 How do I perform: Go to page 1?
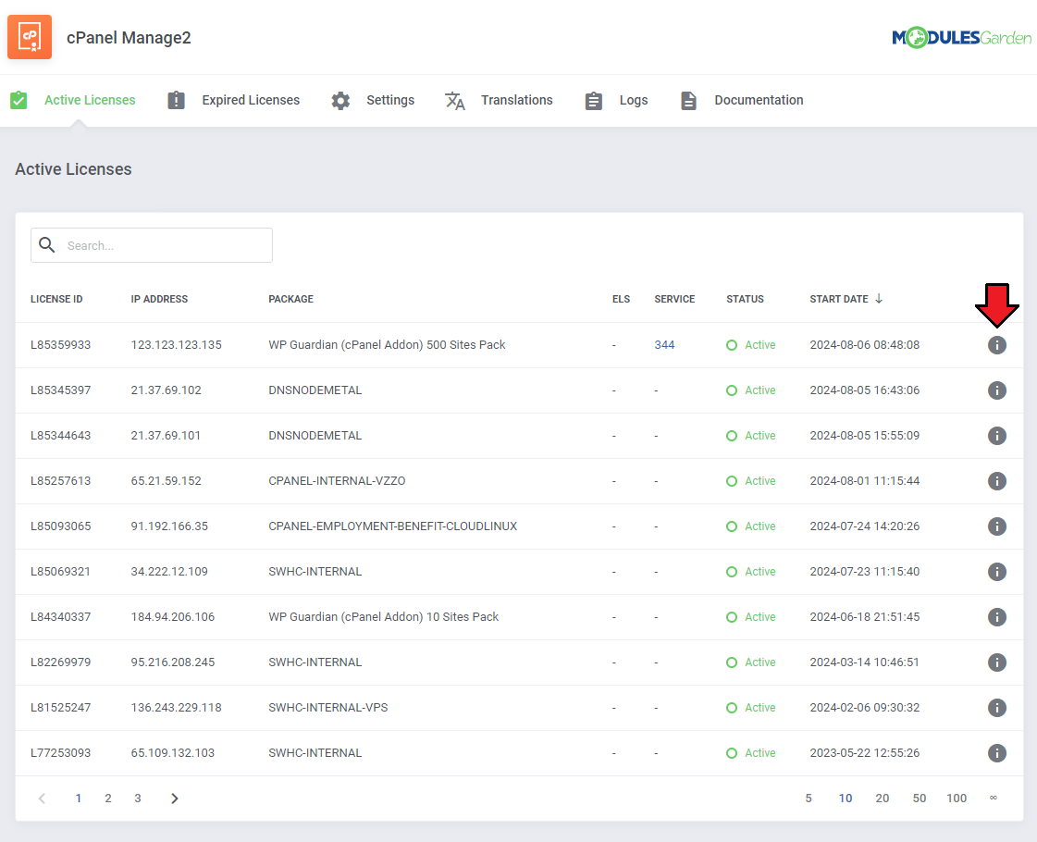click(x=78, y=799)
